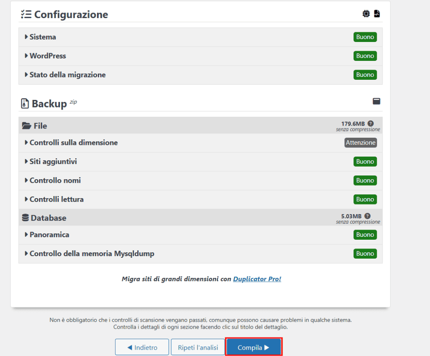Click the system info chip icon in Configurazione header
The width and height of the screenshot is (430, 356).
(366, 13)
